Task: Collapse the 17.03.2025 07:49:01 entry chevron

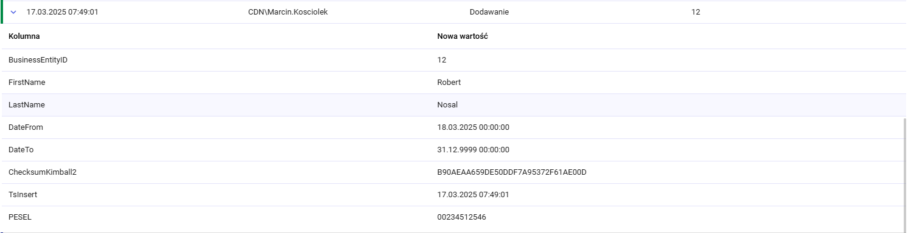Action: 13,12
